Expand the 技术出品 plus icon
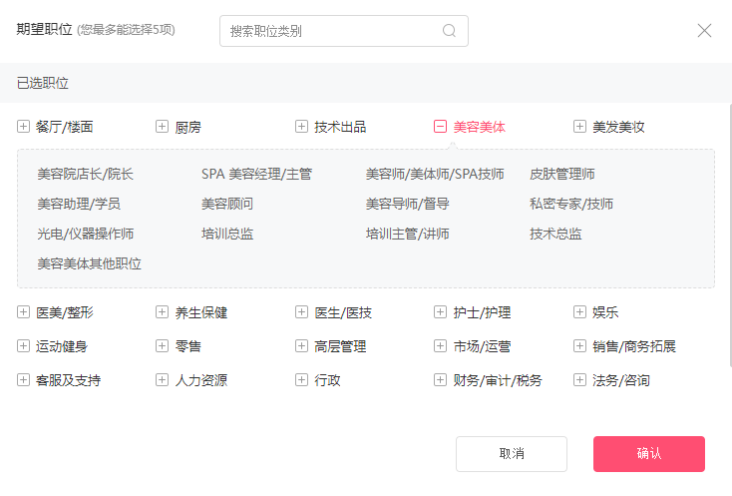 pos(301,127)
